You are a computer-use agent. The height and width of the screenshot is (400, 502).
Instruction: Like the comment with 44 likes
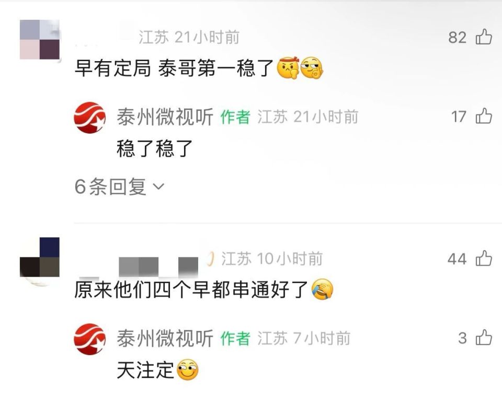(x=484, y=258)
